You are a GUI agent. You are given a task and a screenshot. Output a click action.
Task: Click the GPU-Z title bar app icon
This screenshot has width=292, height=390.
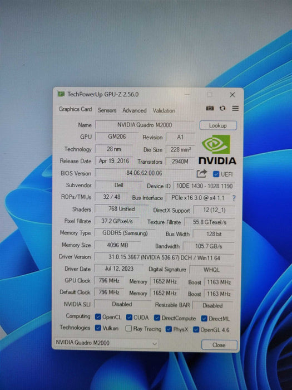point(61,94)
